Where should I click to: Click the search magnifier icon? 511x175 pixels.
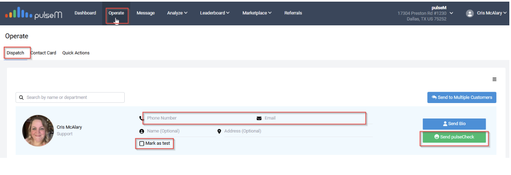click(21, 98)
